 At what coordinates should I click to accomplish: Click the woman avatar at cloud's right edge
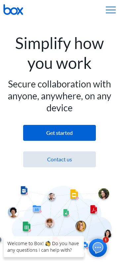pos(108,234)
